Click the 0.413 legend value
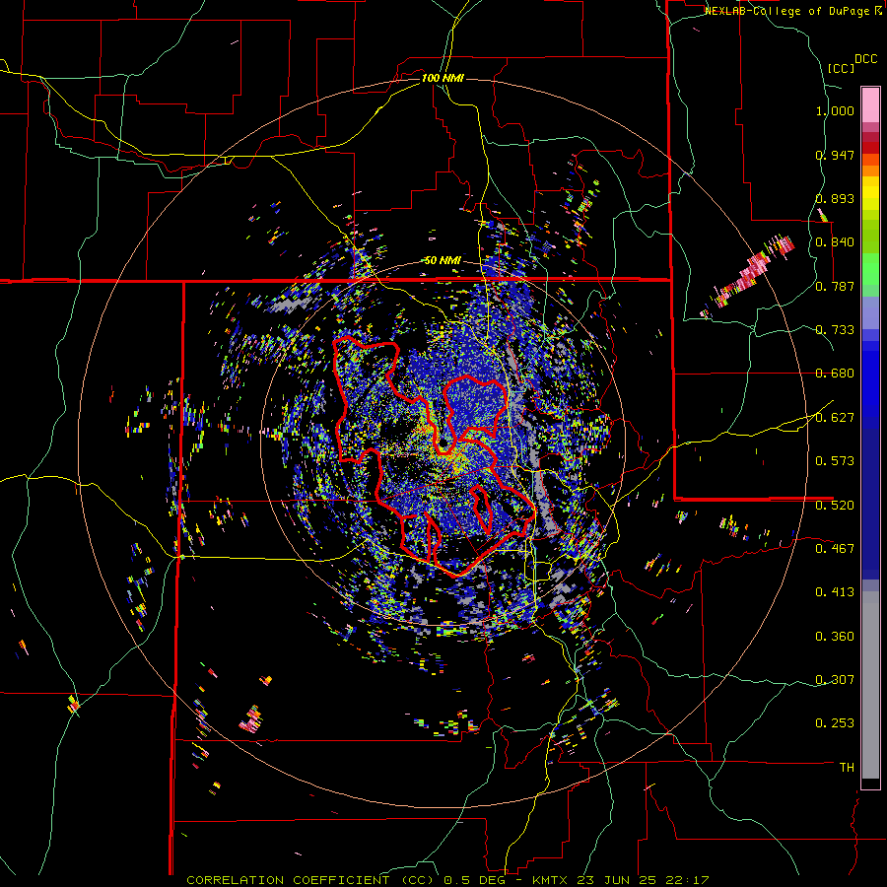 (835, 592)
